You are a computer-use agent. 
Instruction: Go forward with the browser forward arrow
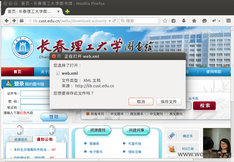click(14, 21)
